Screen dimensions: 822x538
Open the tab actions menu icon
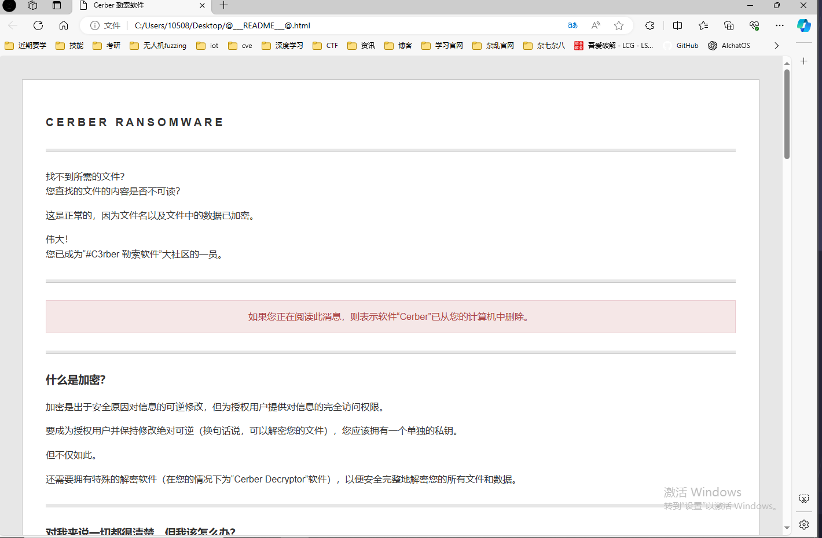point(57,5)
